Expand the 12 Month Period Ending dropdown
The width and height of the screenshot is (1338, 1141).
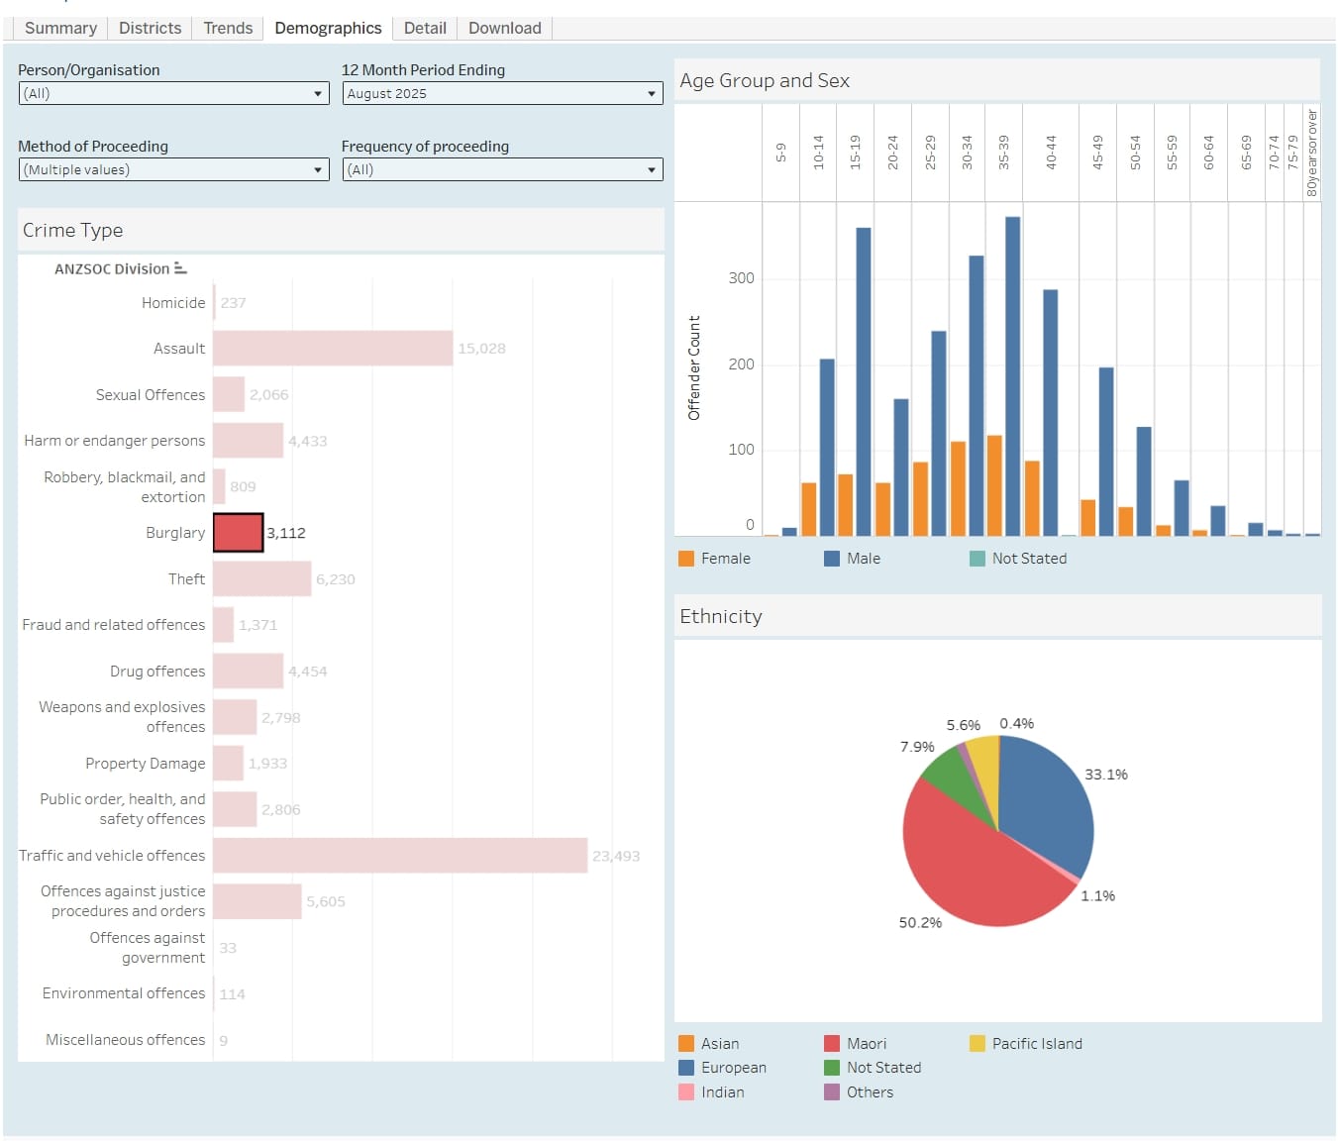click(502, 93)
